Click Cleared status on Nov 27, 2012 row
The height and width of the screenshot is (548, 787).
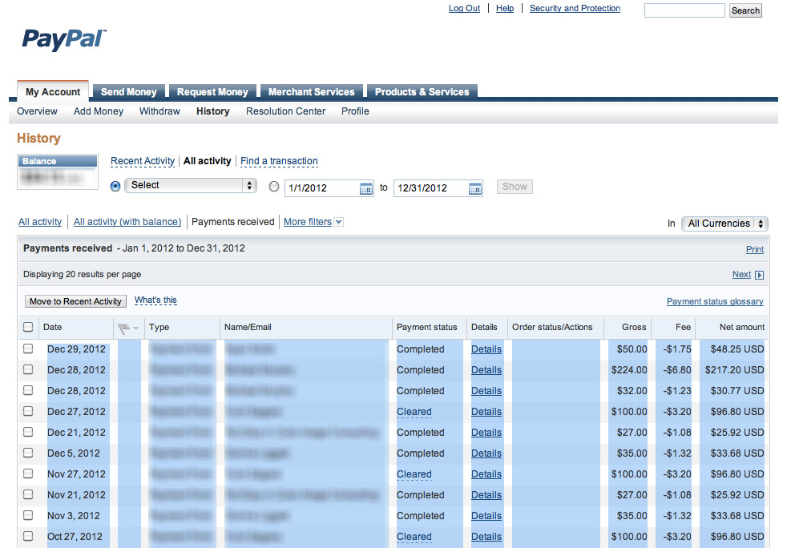(414, 474)
